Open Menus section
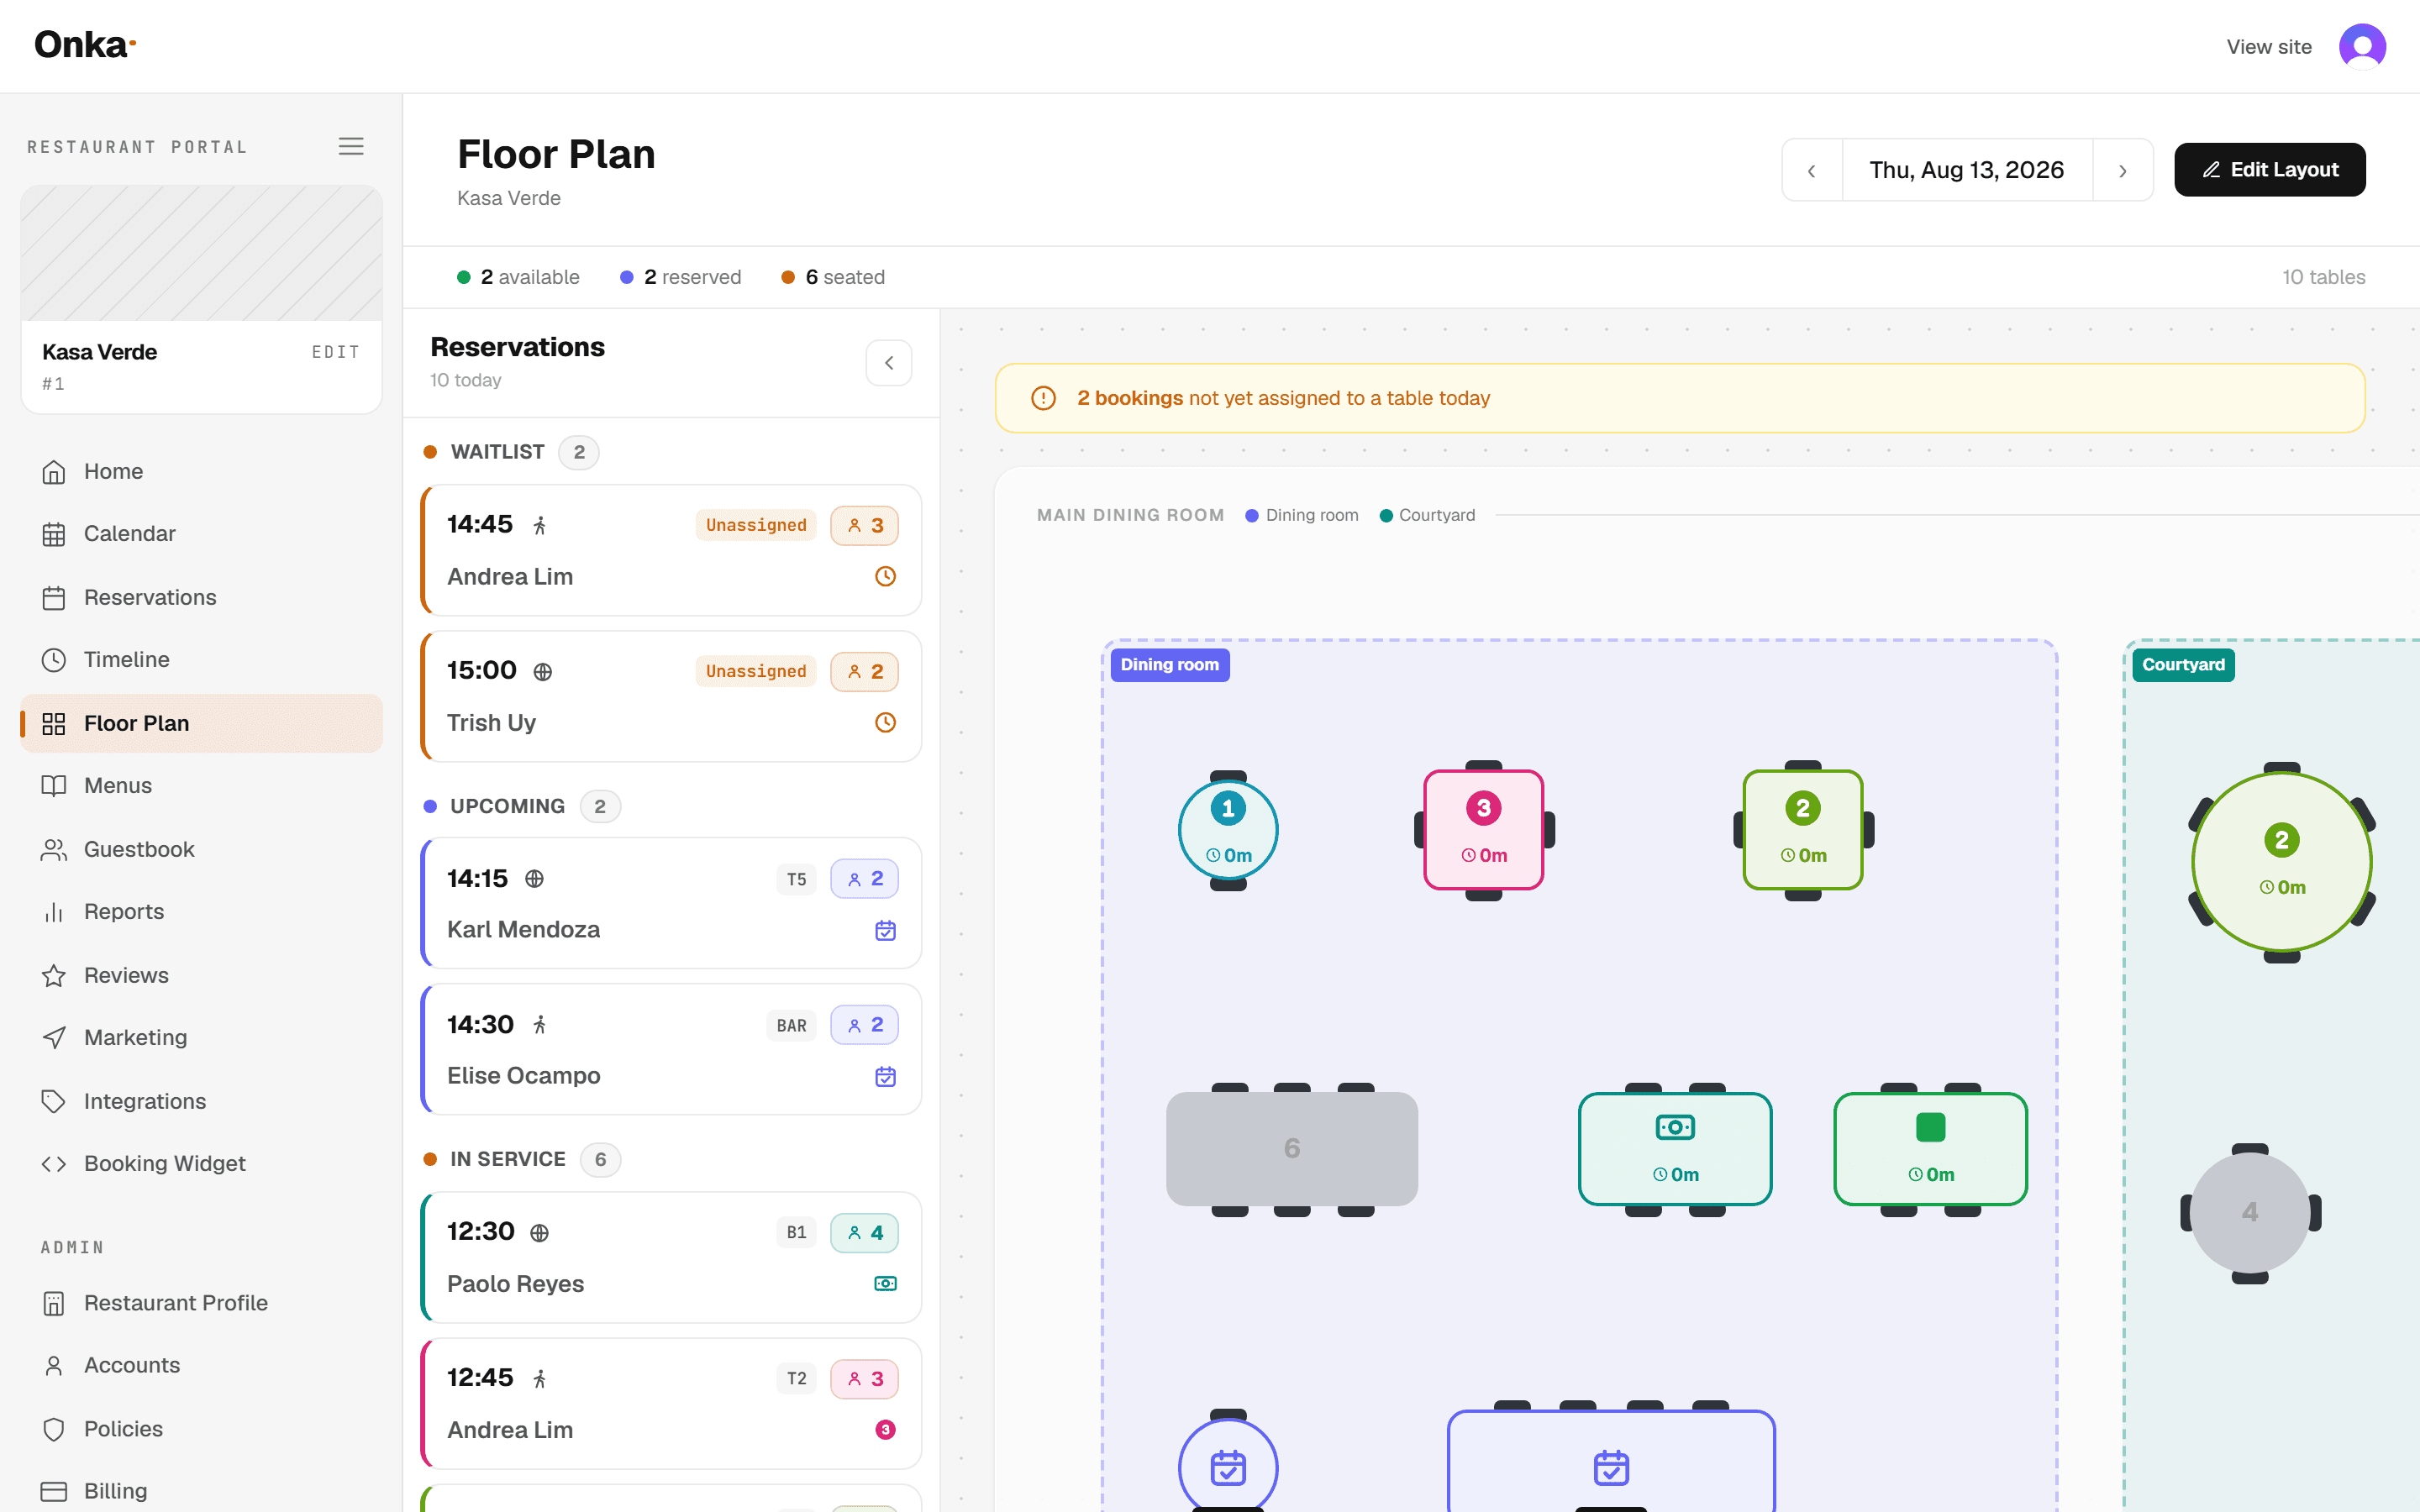The height and width of the screenshot is (1512, 2420). [202, 786]
